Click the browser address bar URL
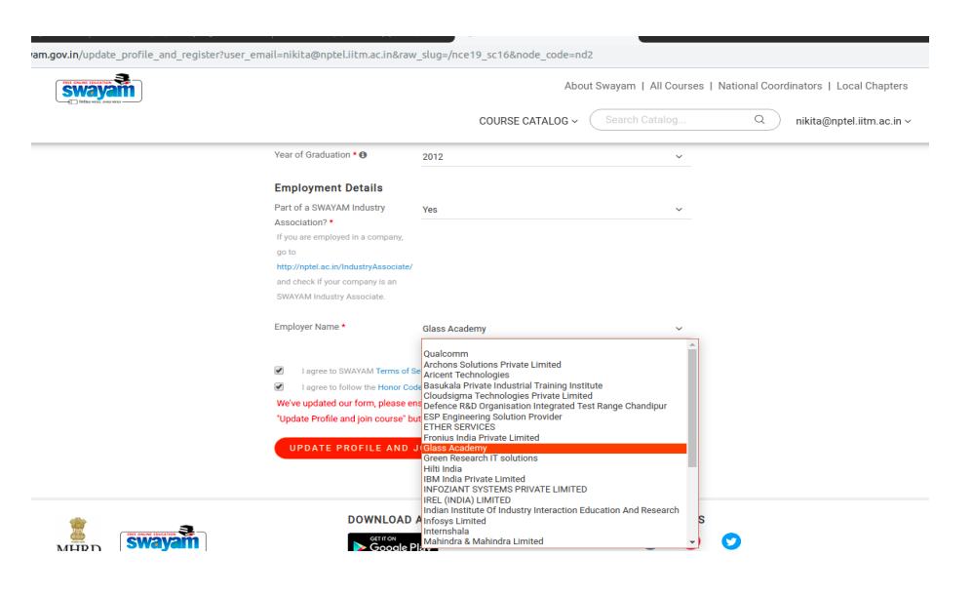Viewport: 973px width, 596px height. (312, 55)
